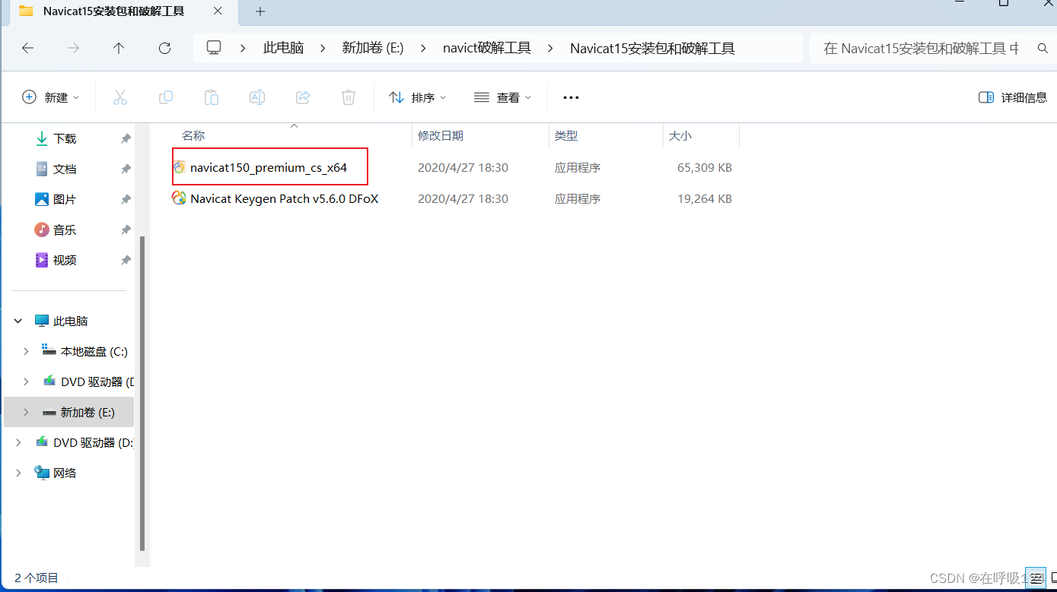Open 下载 in quick access

[x=65, y=139]
